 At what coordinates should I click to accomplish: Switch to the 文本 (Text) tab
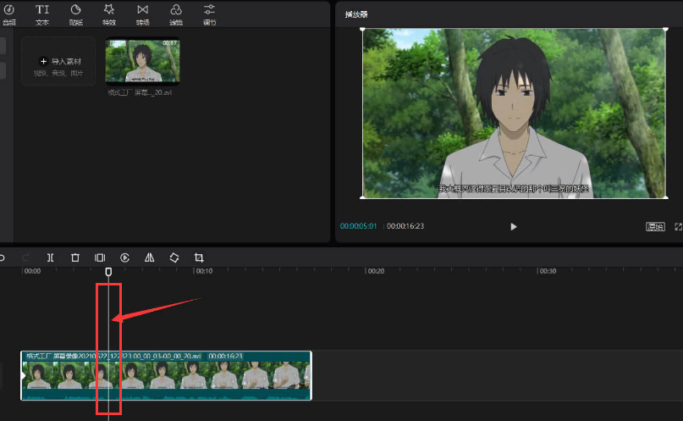pyautogui.click(x=41, y=14)
